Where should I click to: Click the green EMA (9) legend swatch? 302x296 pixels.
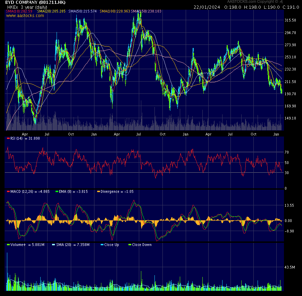tap(57, 191)
